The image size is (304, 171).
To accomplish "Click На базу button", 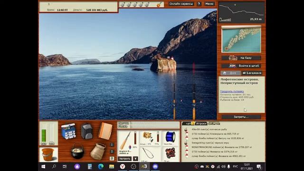I will coord(241,58).
